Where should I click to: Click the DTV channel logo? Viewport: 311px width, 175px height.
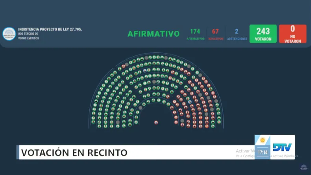click(282, 147)
